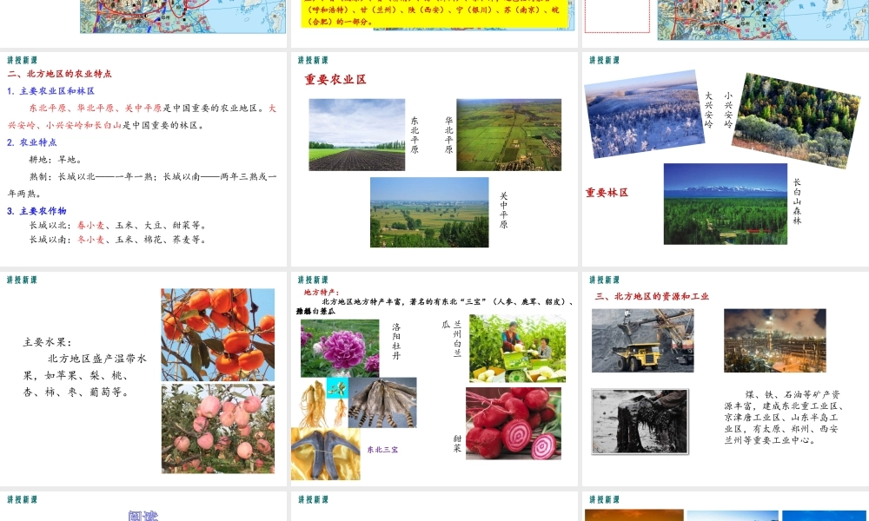Click the vertical 大兴安岭 caption

pyautogui.click(x=708, y=110)
